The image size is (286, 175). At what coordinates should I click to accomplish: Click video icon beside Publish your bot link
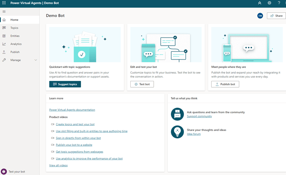pos(53,145)
